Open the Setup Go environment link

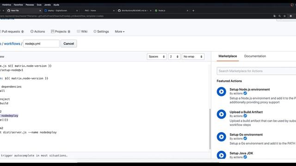click(246, 135)
